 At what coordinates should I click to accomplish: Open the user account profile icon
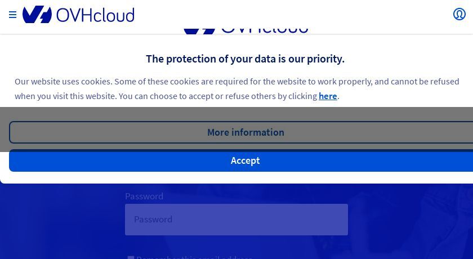point(459,14)
